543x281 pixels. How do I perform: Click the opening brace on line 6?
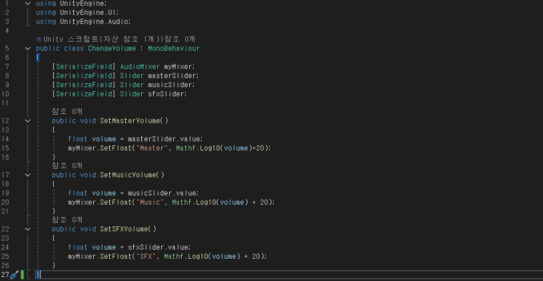point(38,58)
